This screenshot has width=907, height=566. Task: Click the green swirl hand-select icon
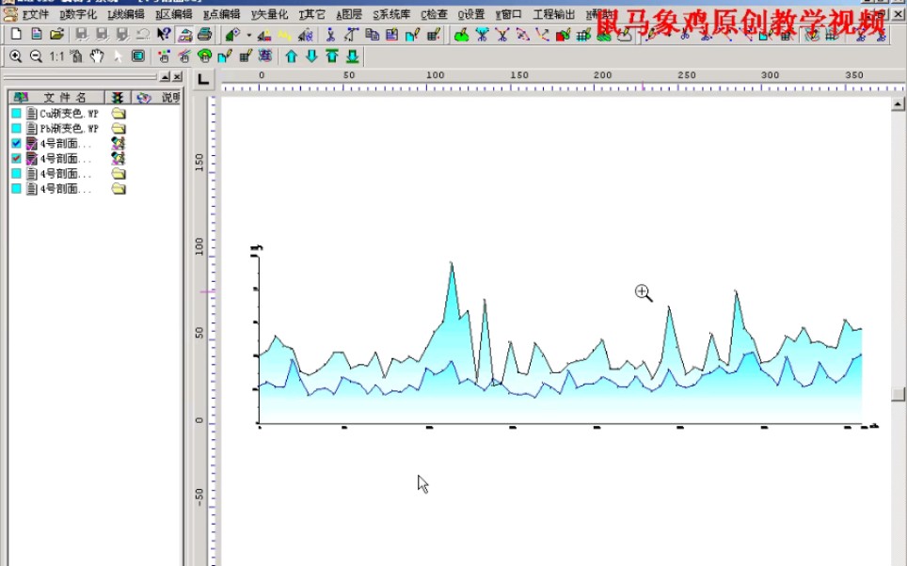(x=204, y=56)
